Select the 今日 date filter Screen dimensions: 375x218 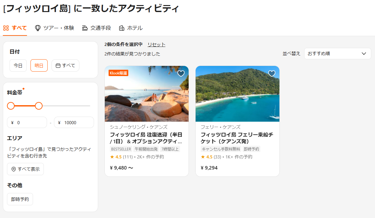click(18, 65)
